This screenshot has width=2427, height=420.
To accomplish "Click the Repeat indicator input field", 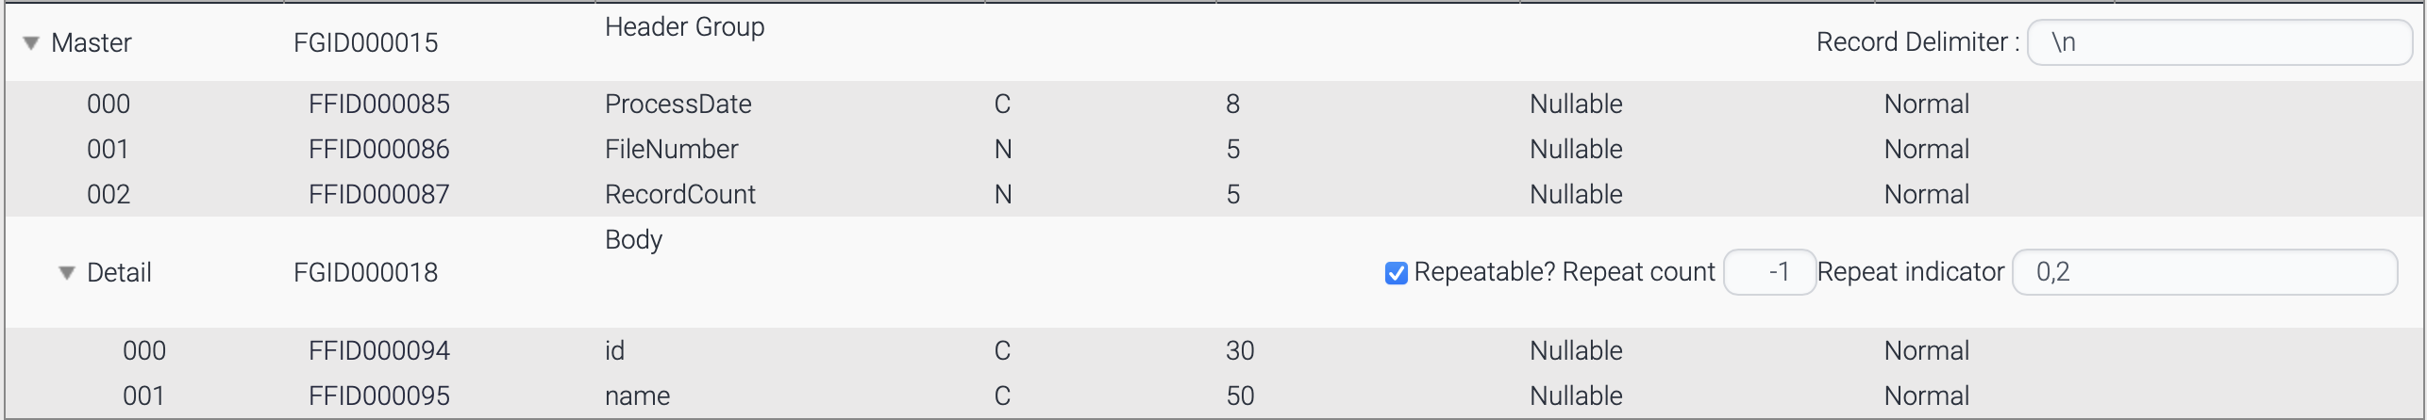I will click(2204, 272).
